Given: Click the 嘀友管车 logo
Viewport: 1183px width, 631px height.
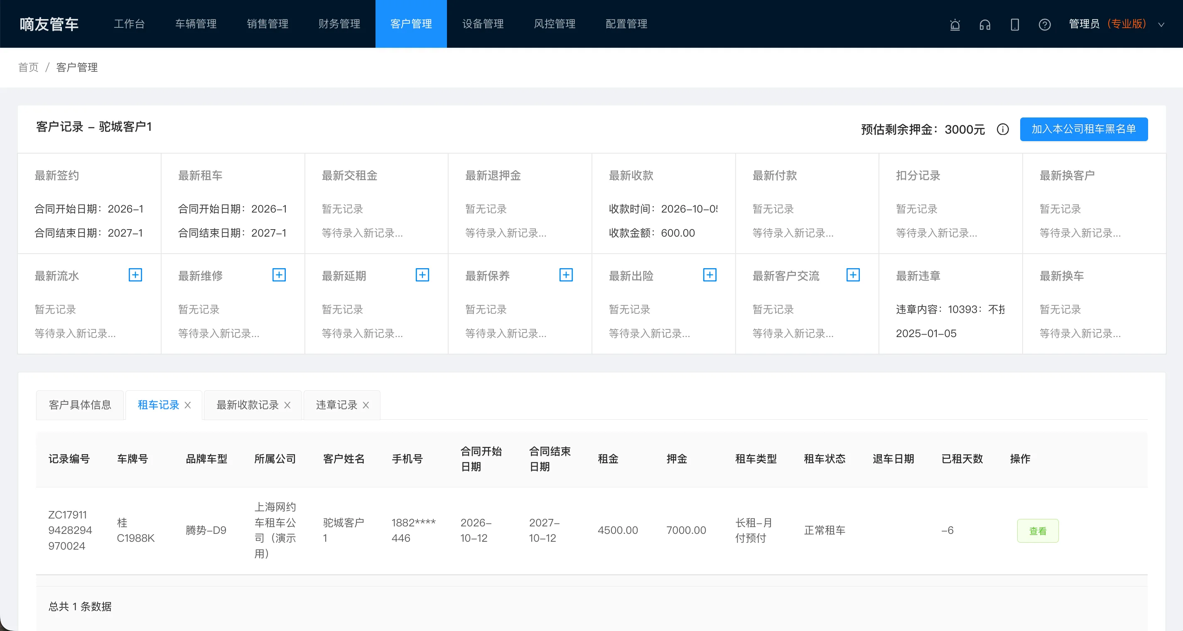Looking at the screenshot, I should point(49,24).
